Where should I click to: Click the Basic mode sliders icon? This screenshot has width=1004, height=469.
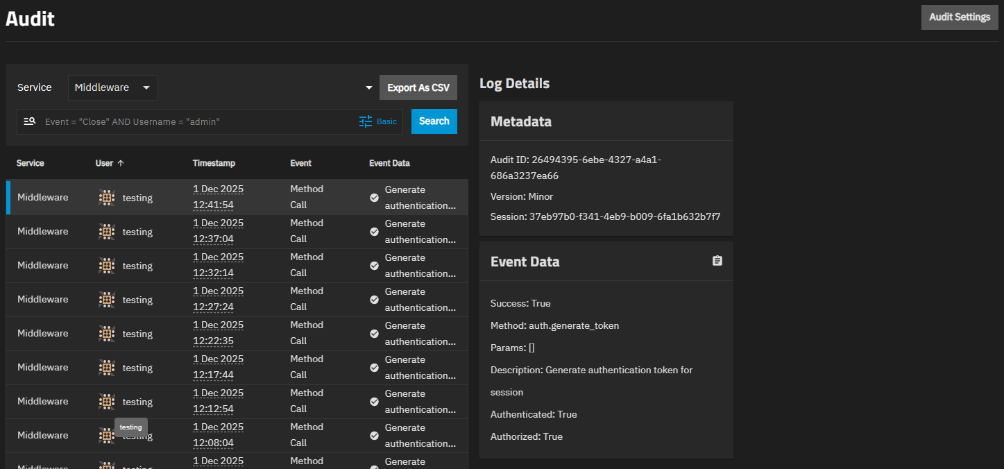pos(366,121)
